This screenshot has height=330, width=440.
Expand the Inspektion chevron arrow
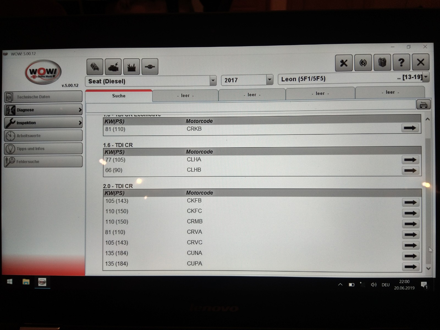[x=80, y=123]
